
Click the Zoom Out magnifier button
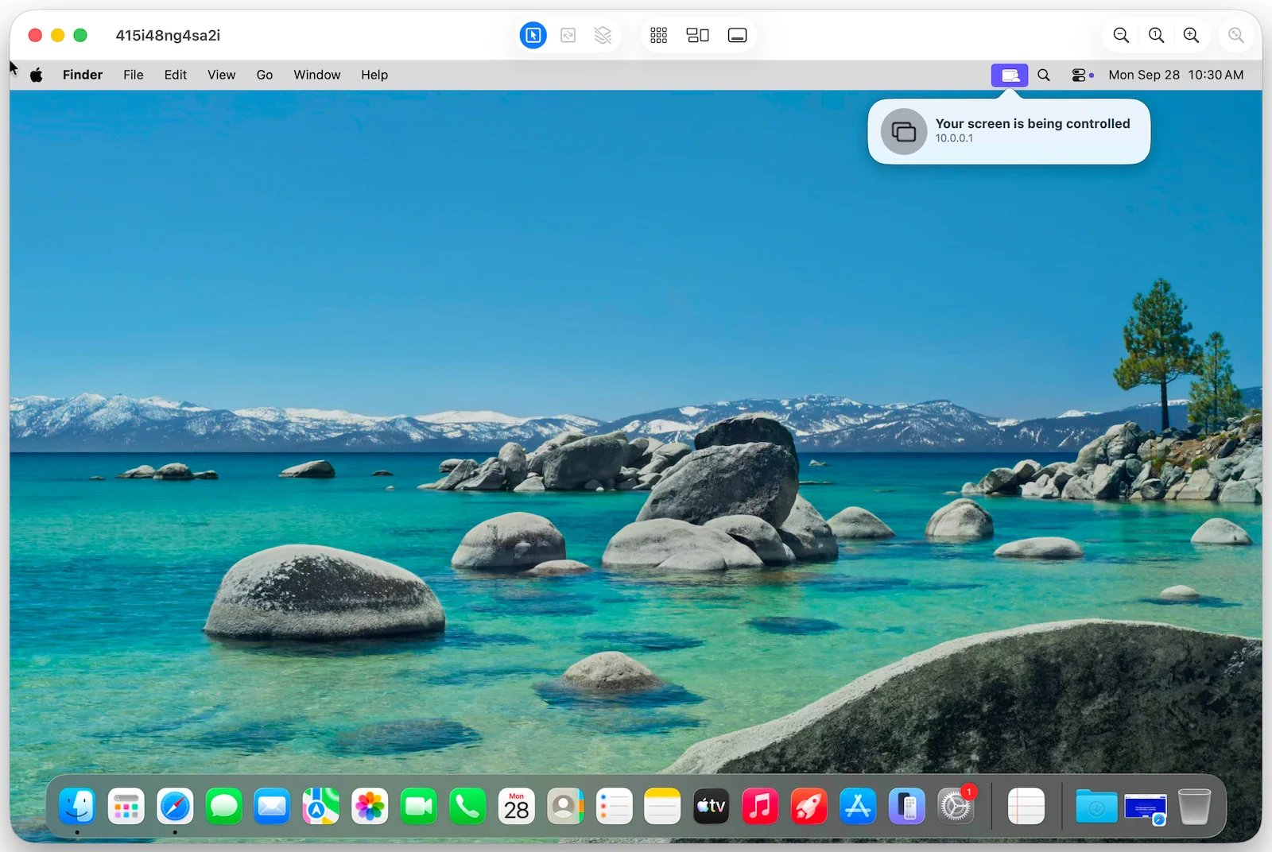click(x=1121, y=35)
